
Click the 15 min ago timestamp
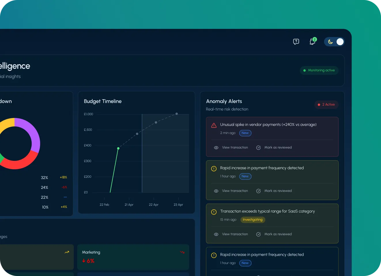(228, 220)
